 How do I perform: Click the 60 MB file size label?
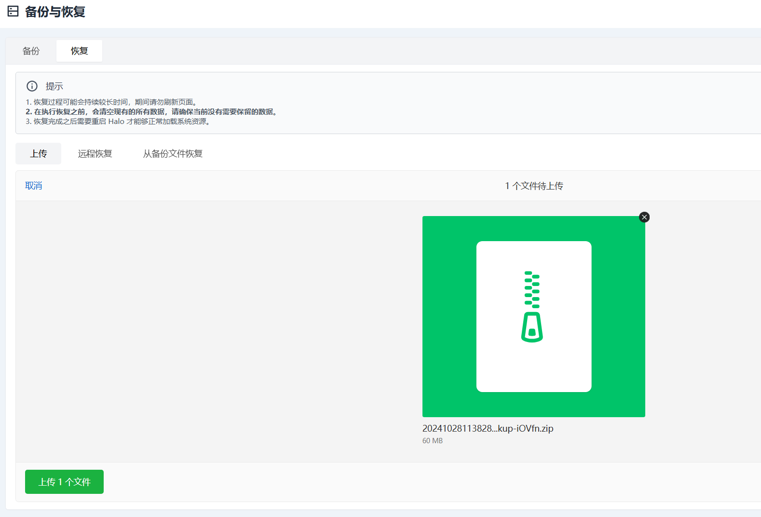[433, 441]
